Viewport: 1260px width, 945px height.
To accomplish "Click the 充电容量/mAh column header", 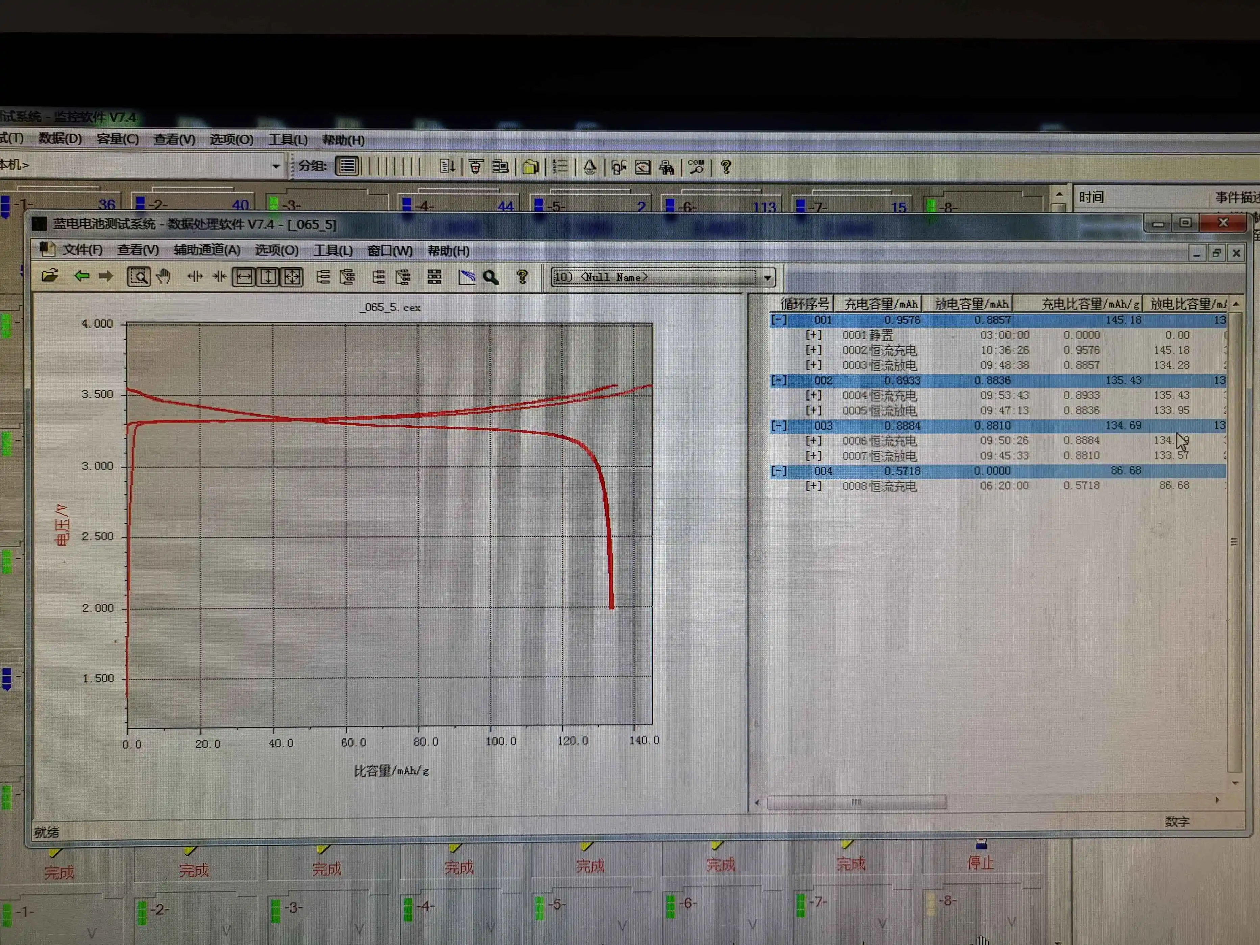I will click(x=880, y=304).
